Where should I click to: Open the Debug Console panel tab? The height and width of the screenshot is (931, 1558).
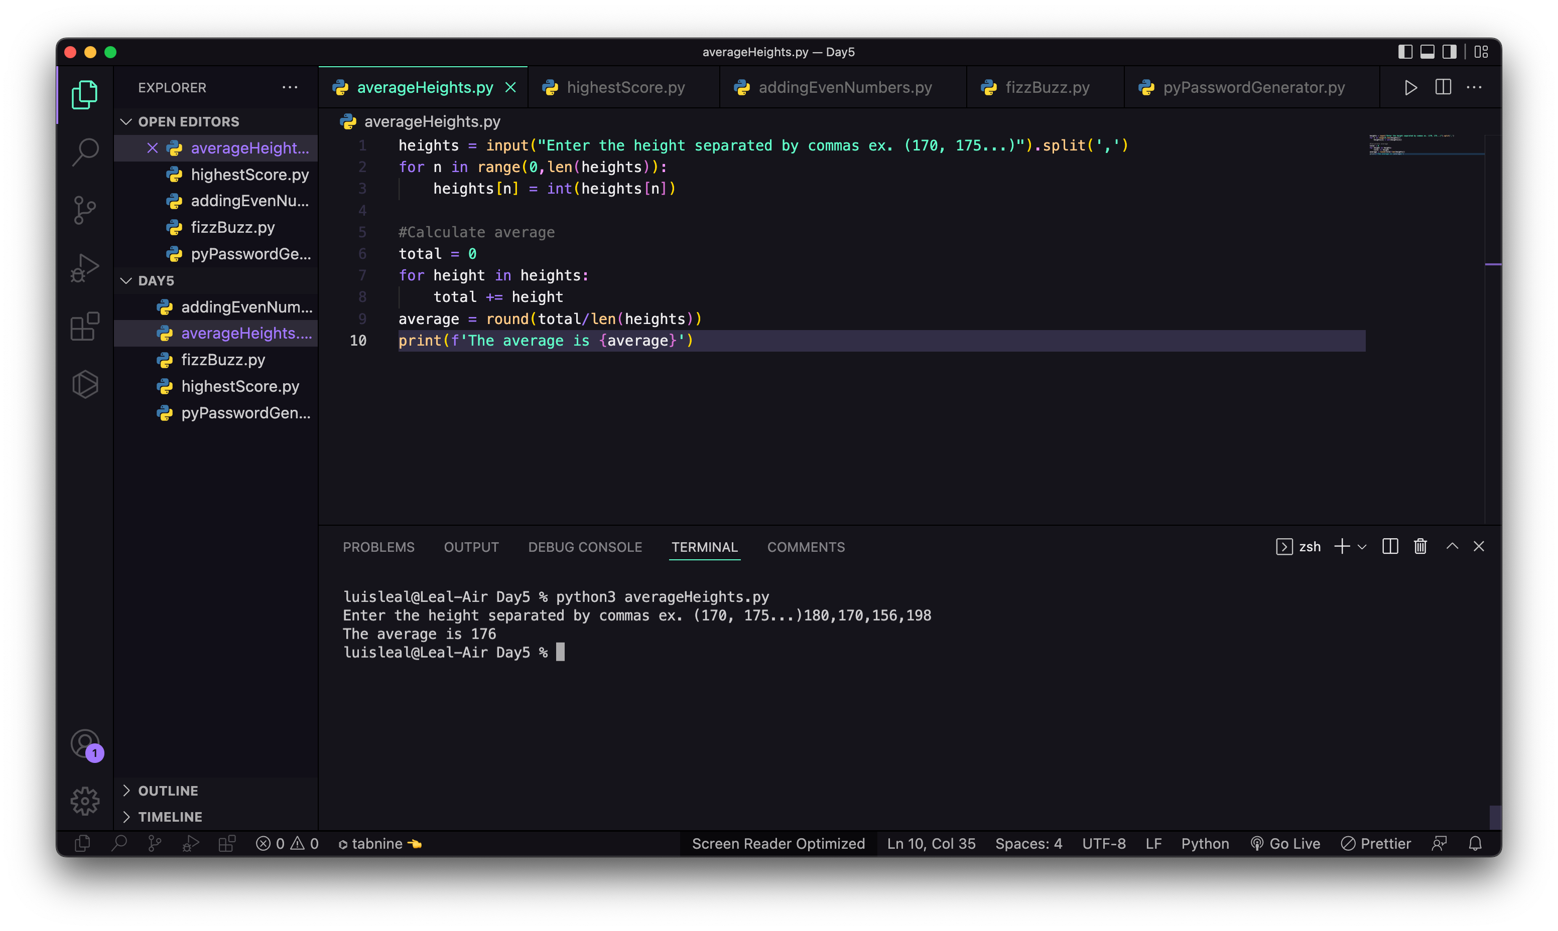pyautogui.click(x=585, y=547)
